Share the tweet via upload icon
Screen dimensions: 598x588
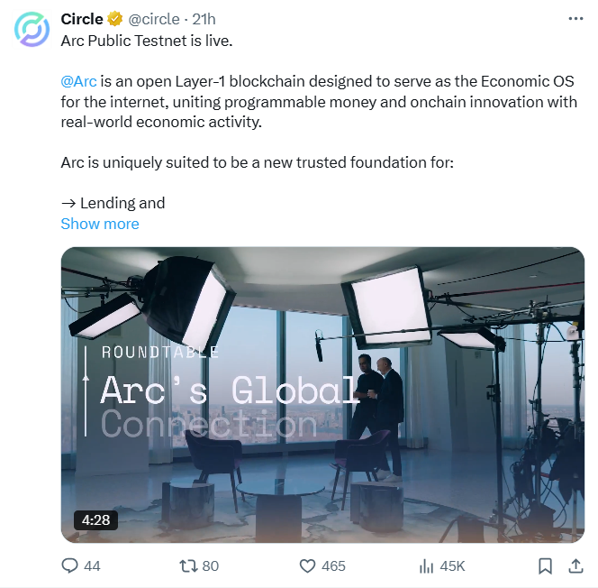point(575,565)
